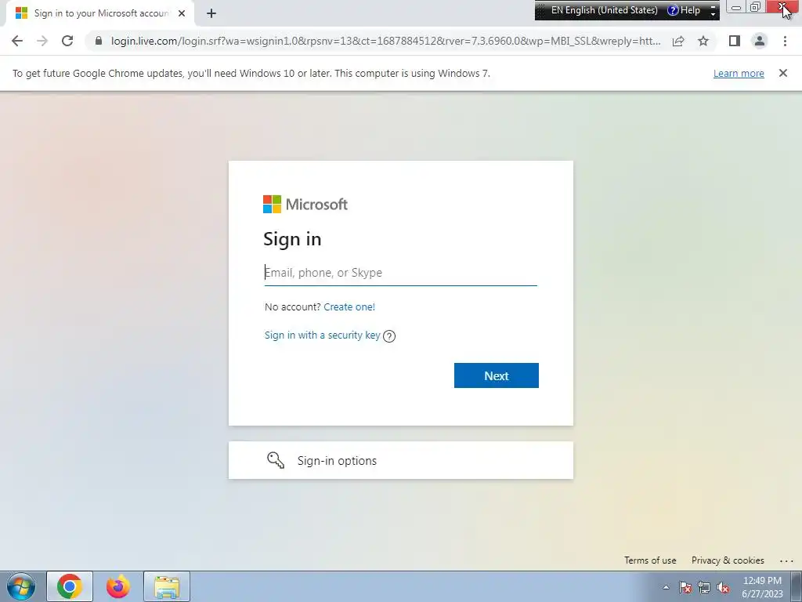Open the network status tray icon
The height and width of the screenshot is (602, 802).
tap(704, 587)
